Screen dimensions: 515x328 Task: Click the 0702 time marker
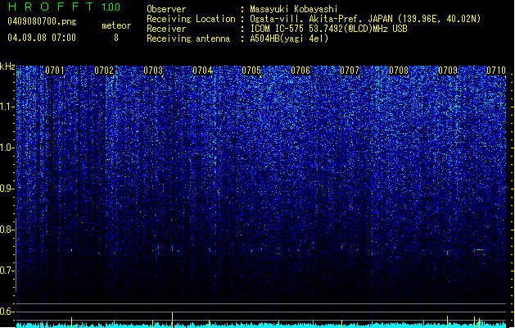tap(104, 71)
